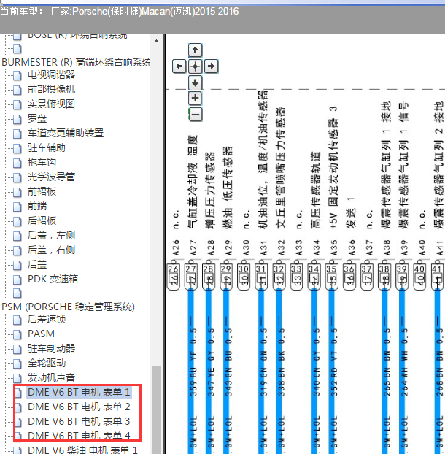Viewport: 445px width, 454px height.
Task: Select the BURMESTER (R) 高端环绕音响系统 entry
Action: pos(76,62)
